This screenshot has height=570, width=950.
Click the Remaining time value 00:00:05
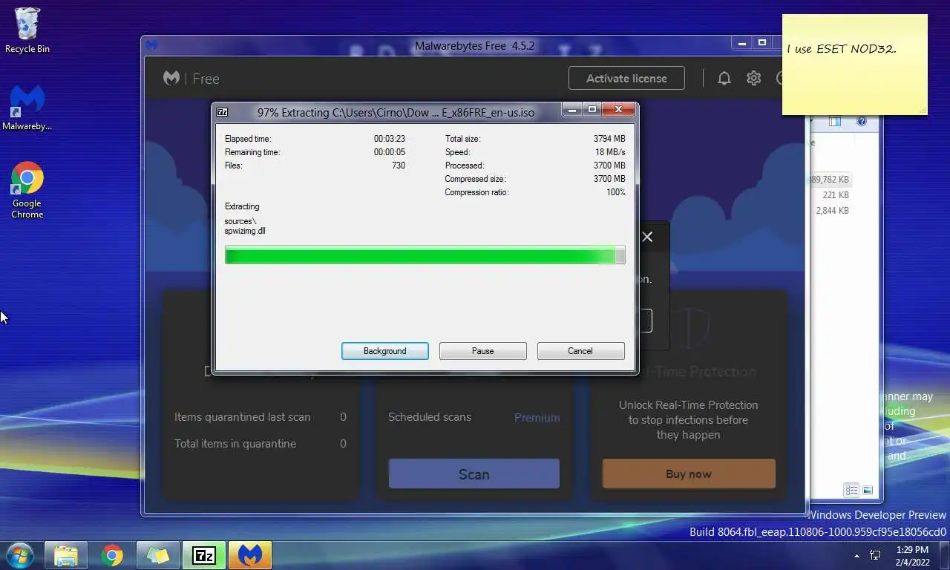(x=390, y=152)
